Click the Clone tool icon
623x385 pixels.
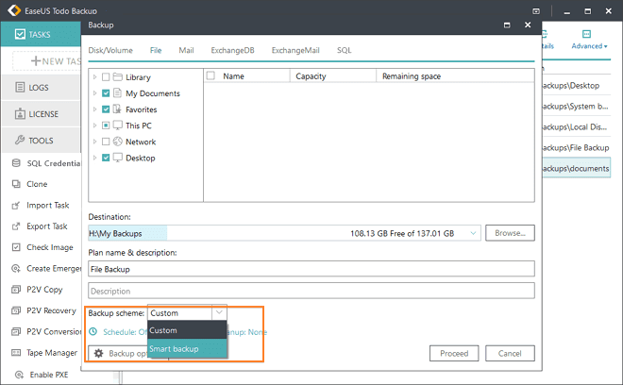(x=16, y=184)
